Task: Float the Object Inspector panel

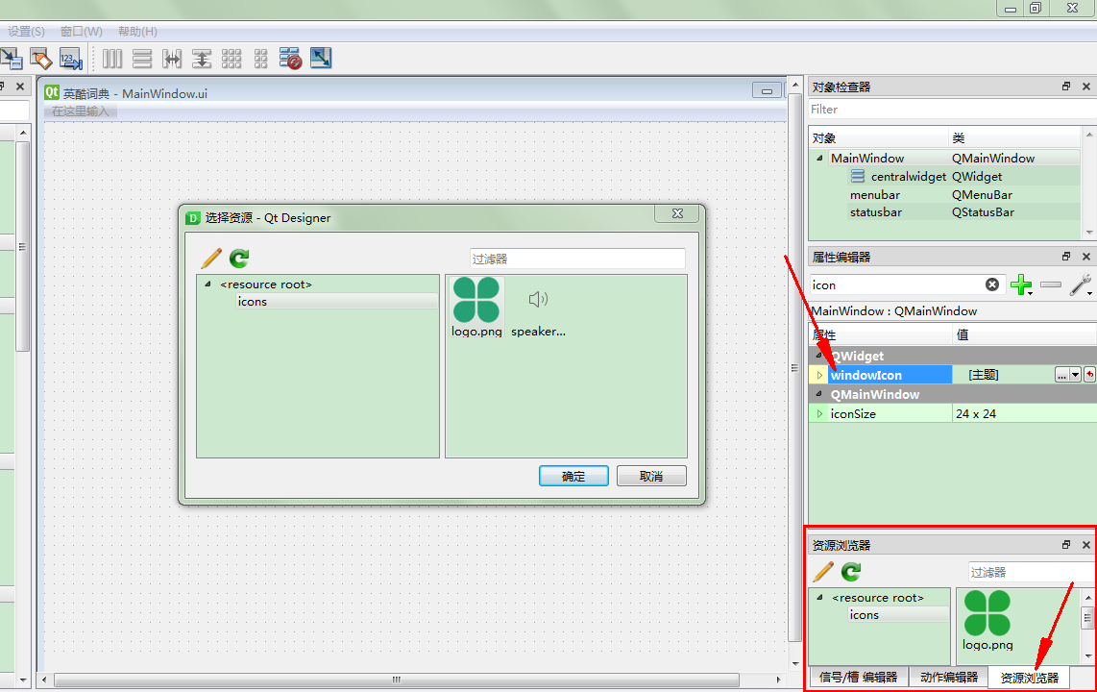Action: [x=1065, y=86]
